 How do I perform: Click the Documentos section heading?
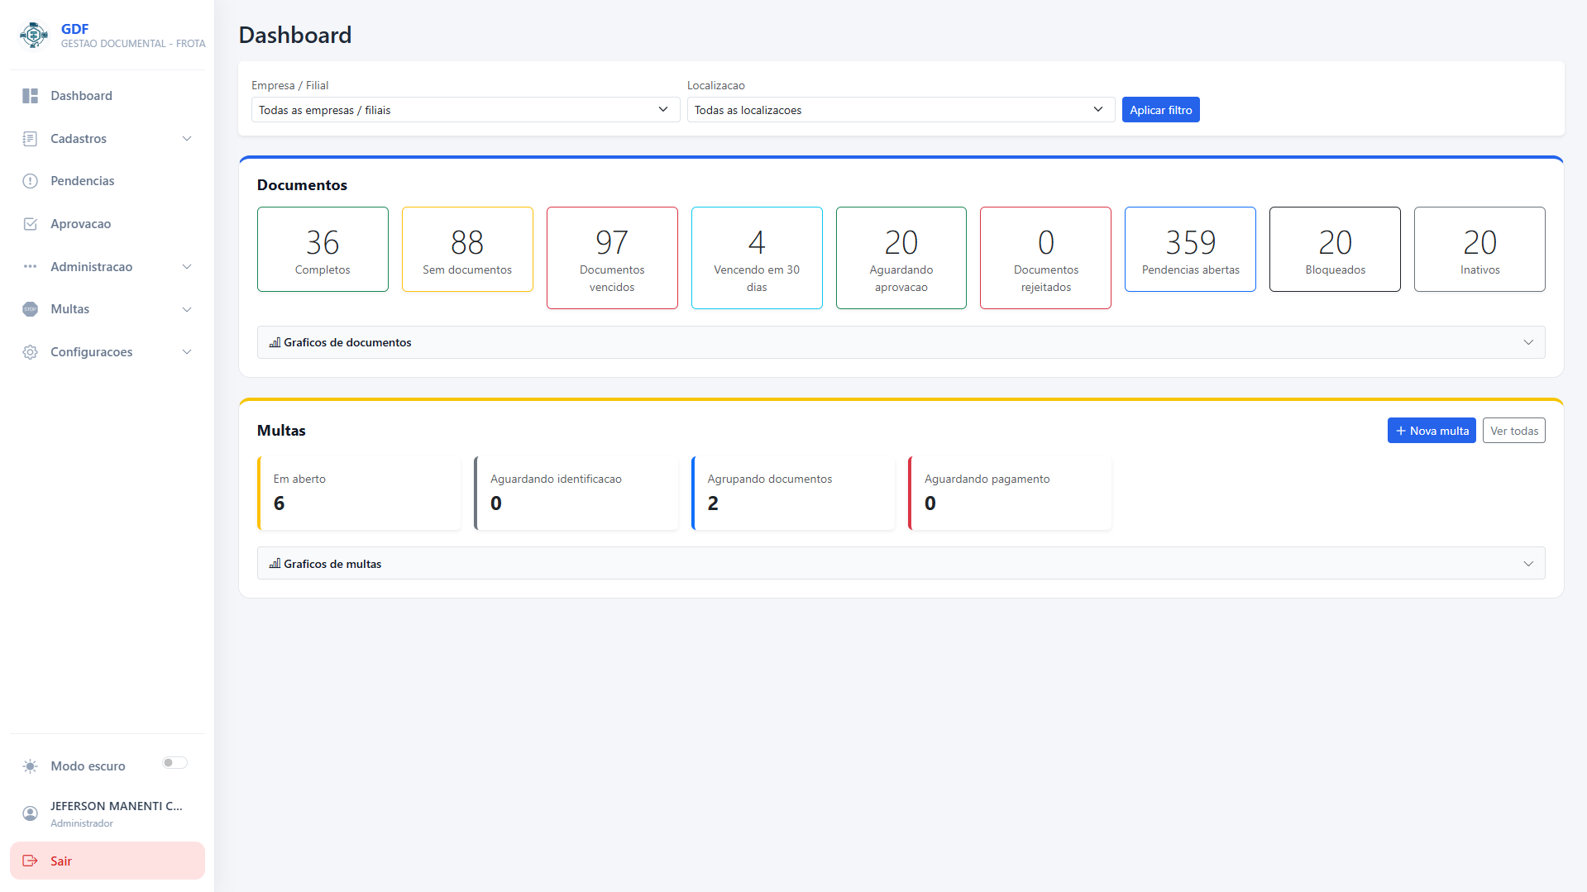coord(302,185)
